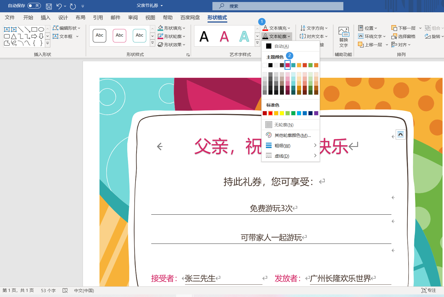Apply the teal A WordArt style
The image size is (444, 297).
click(x=244, y=36)
